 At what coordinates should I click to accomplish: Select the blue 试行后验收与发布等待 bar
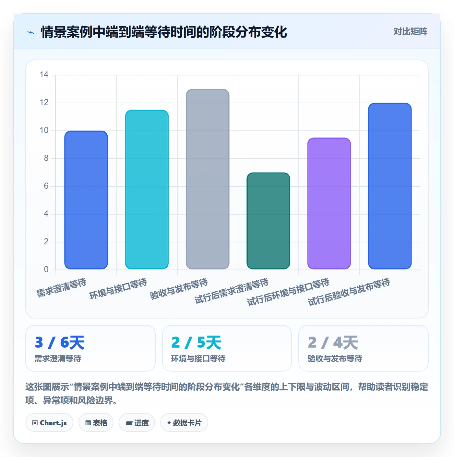pyautogui.click(x=390, y=186)
